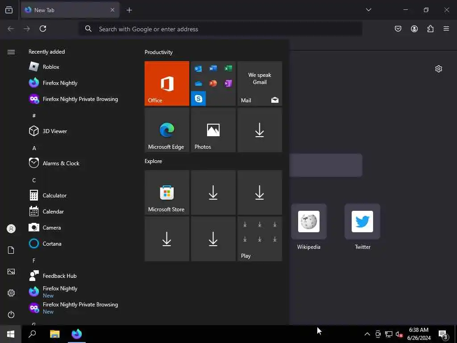Expand the Start menu hamburger navigation

[x=11, y=52]
